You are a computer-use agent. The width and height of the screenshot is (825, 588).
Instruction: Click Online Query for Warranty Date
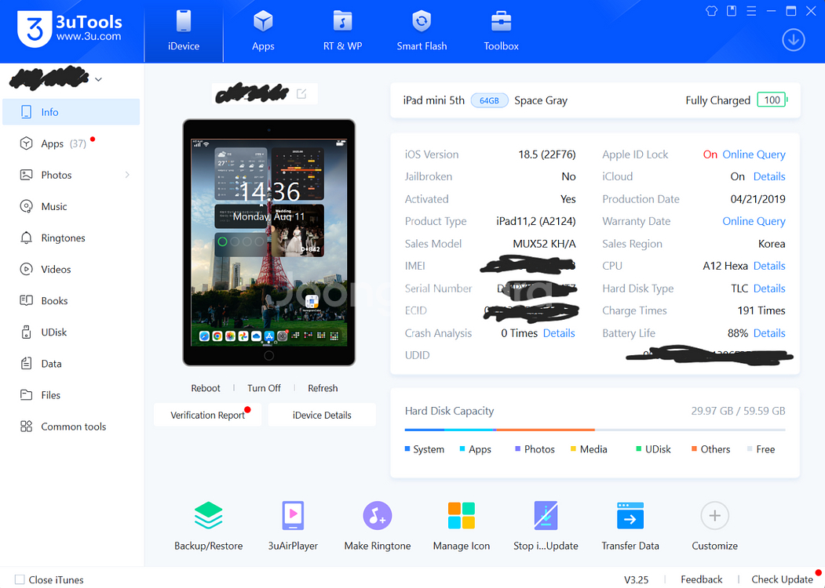coord(754,221)
